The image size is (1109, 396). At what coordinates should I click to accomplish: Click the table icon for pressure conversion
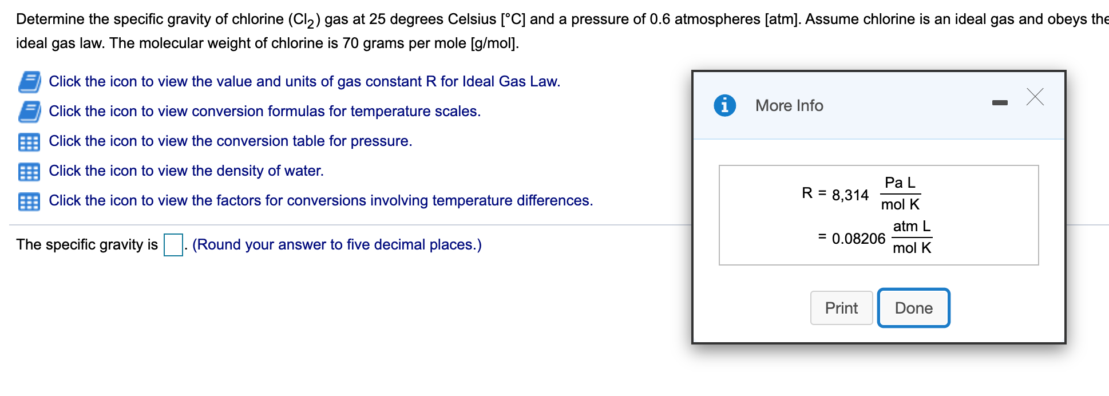pyautogui.click(x=30, y=141)
